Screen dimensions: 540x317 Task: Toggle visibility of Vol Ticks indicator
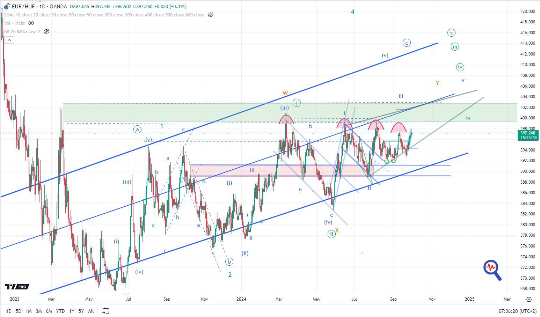click(x=31, y=23)
